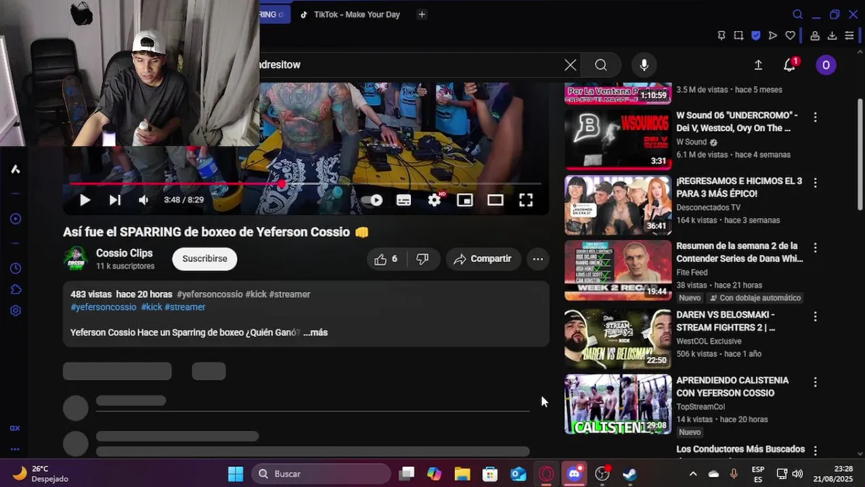Open sidebar settings gear
This screenshot has width=865, height=487.
pos(16,310)
